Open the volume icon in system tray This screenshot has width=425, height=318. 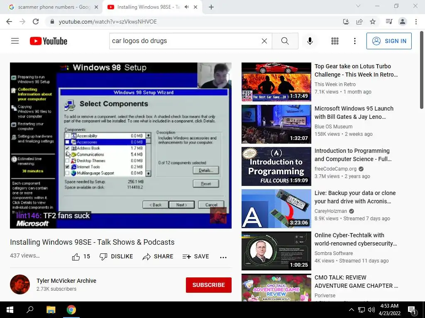tap(371, 310)
